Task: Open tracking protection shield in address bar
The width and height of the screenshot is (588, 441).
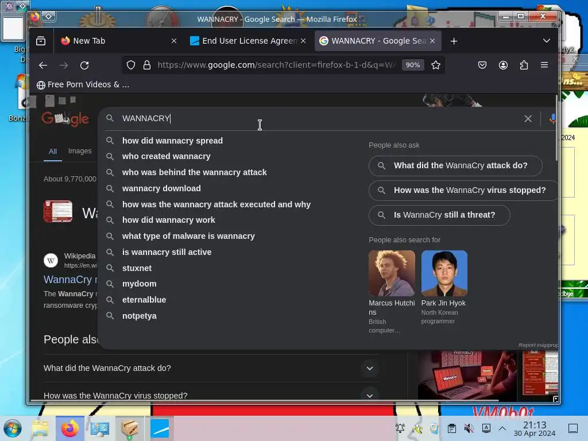Action: click(x=130, y=65)
